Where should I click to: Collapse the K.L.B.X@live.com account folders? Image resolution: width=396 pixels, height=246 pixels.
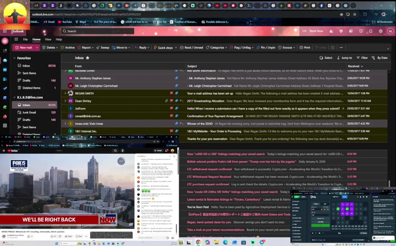coord(14,97)
